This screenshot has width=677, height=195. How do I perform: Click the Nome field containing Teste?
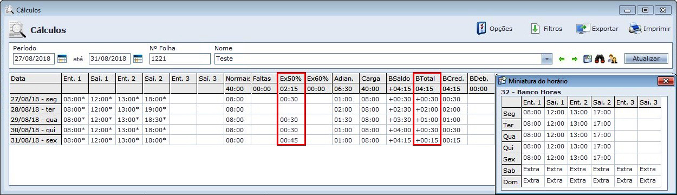tap(378, 58)
